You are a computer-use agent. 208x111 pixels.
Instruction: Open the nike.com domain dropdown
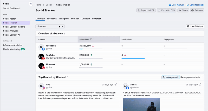coord(50,26)
